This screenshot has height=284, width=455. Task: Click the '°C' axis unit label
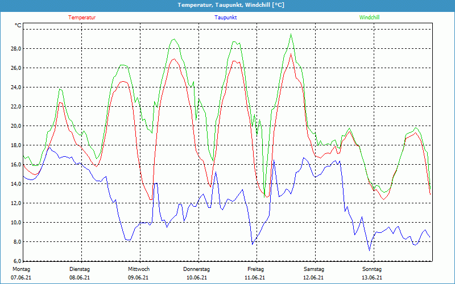[18, 26]
